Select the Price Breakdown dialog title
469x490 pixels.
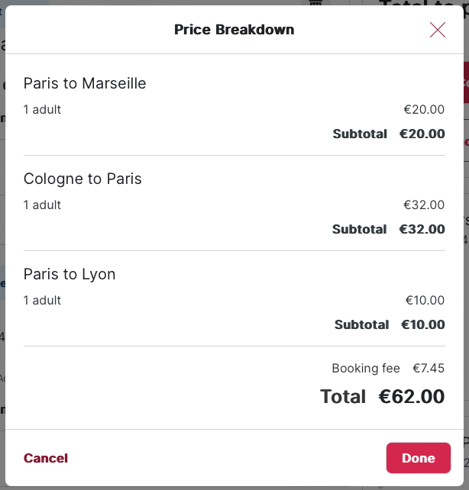[x=234, y=30]
